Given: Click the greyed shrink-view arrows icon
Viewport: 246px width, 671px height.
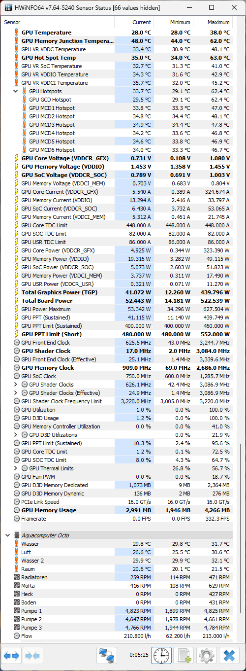Looking at the screenshot, I should coord(32,656).
